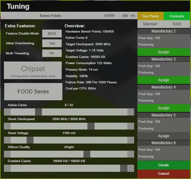Assign production to Manufactory 5
Screen dimensions: 191x179
(164, 136)
